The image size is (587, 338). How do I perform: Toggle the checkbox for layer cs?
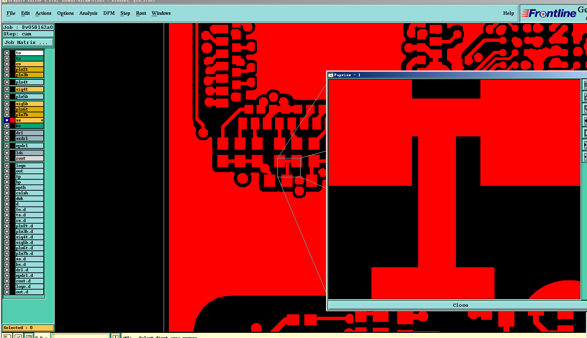[x=7, y=64]
